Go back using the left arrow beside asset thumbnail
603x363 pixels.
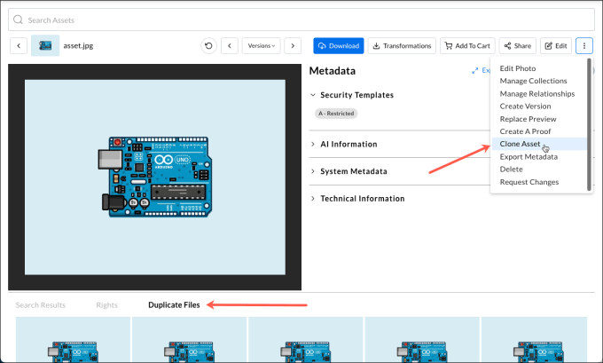tap(19, 46)
